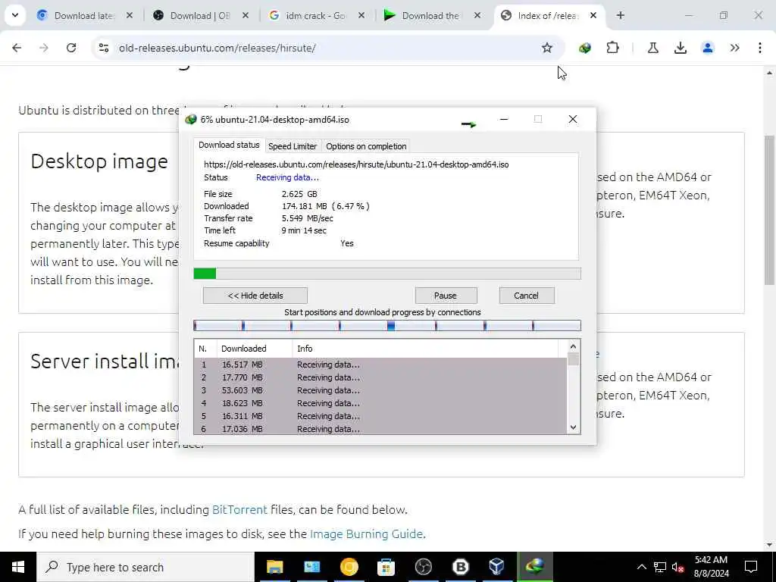Click the green download progress bar
Viewport: 776px width, 582px height.
387,274
